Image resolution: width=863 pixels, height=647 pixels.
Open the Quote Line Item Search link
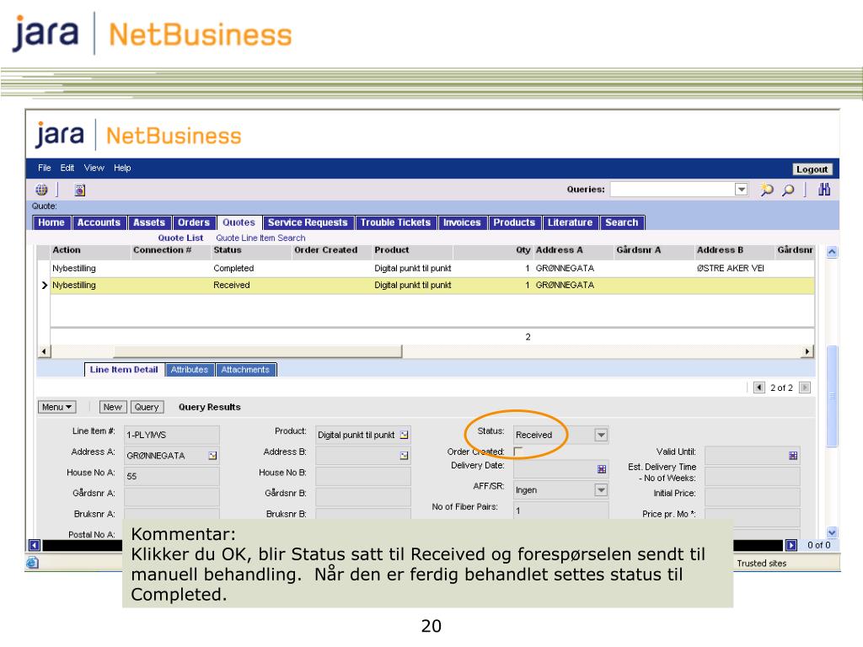(x=260, y=238)
